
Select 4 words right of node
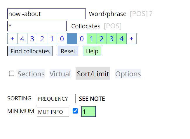click(x=121, y=39)
